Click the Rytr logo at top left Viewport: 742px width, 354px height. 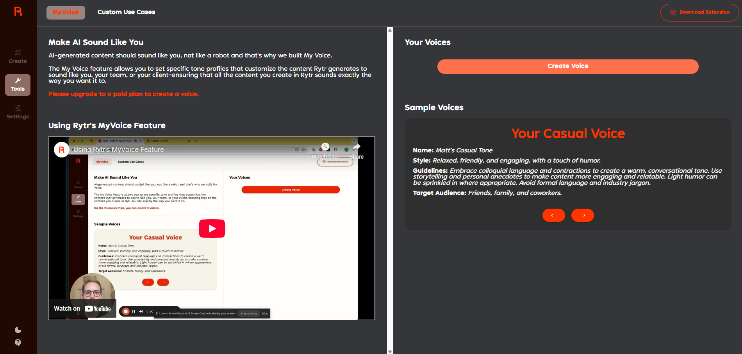click(x=18, y=11)
